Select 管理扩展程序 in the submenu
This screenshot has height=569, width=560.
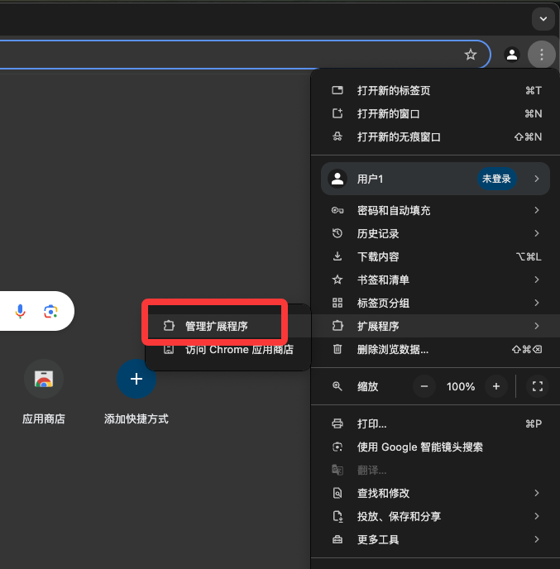point(228,326)
